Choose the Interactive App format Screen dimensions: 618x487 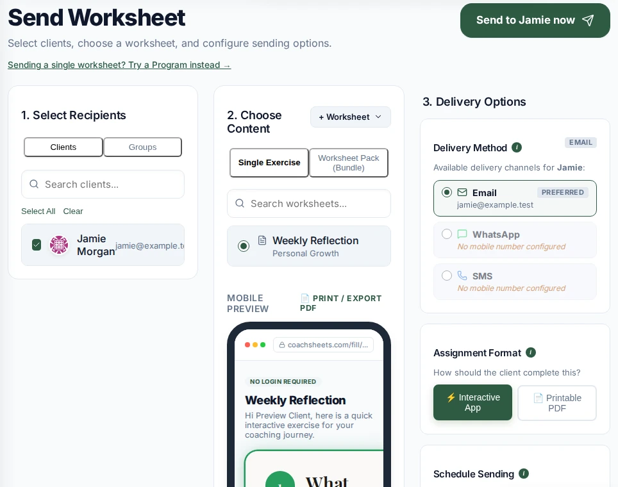click(472, 402)
